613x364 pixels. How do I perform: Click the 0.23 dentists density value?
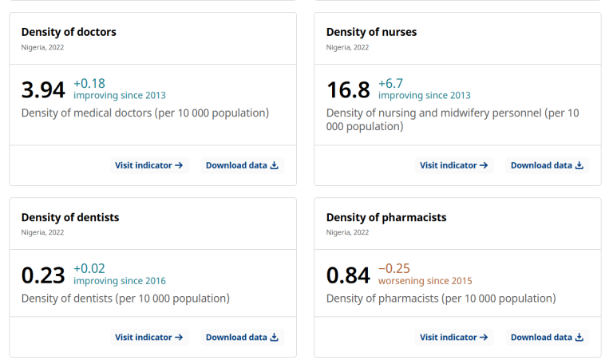pyautogui.click(x=43, y=275)
